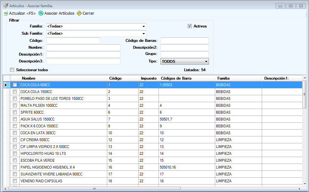Click Asociar Artículos toolbar text
The height and width of the screenshot is (192, 309).
coord(59,13)
